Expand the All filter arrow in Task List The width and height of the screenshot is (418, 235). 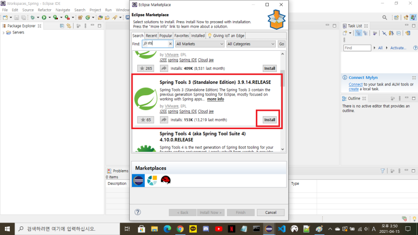375,48
